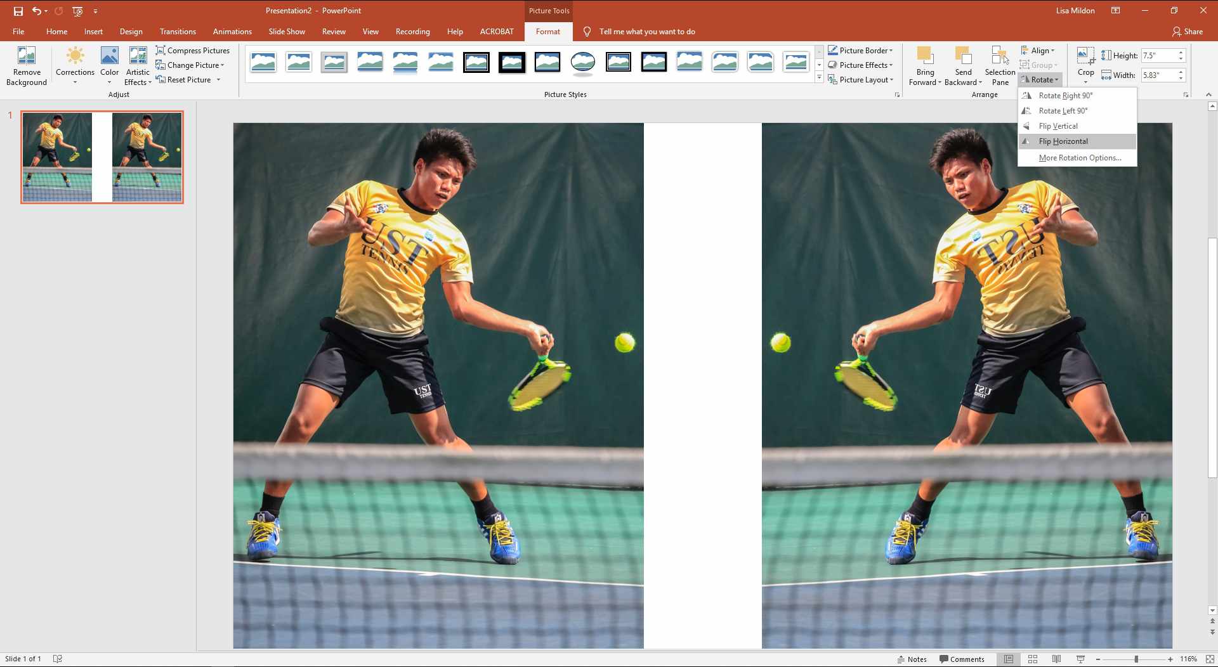Select Rotate Right 90° menu item
This screenshot has height=667, width=1218.
(1077, 95)
